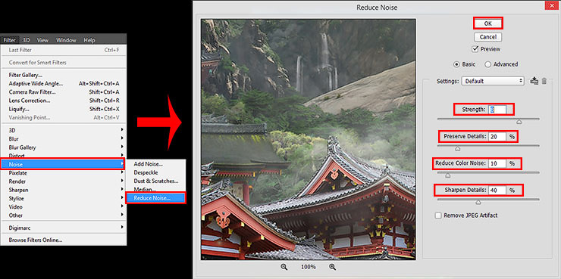Screen dimensions: 561x279
Task: Open the Filter menu in menu bar
Action: click(x=9, y=40)
